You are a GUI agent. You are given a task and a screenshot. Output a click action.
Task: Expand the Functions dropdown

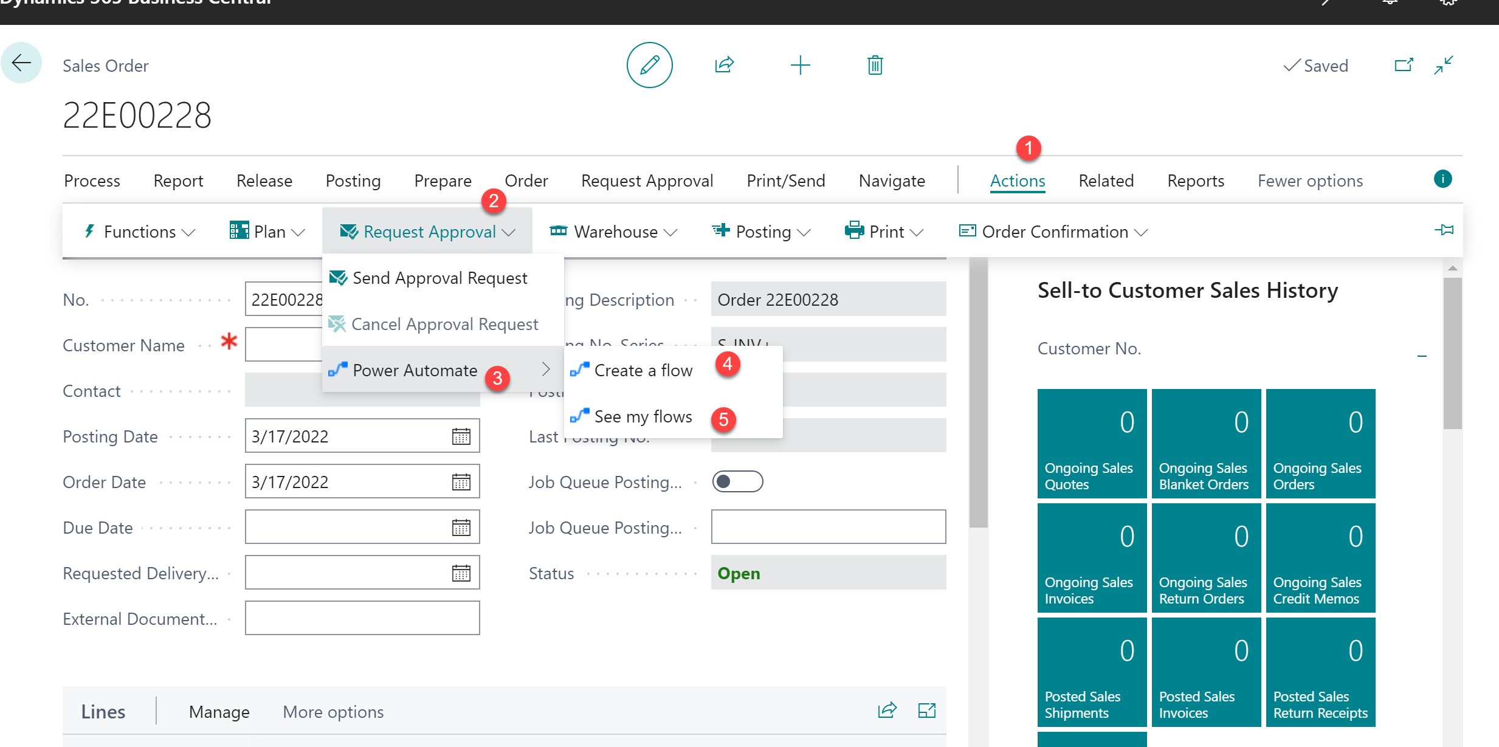[140, 232]
